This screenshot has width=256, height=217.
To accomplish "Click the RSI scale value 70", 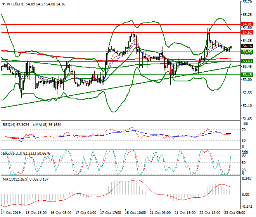I will [244, 130].
